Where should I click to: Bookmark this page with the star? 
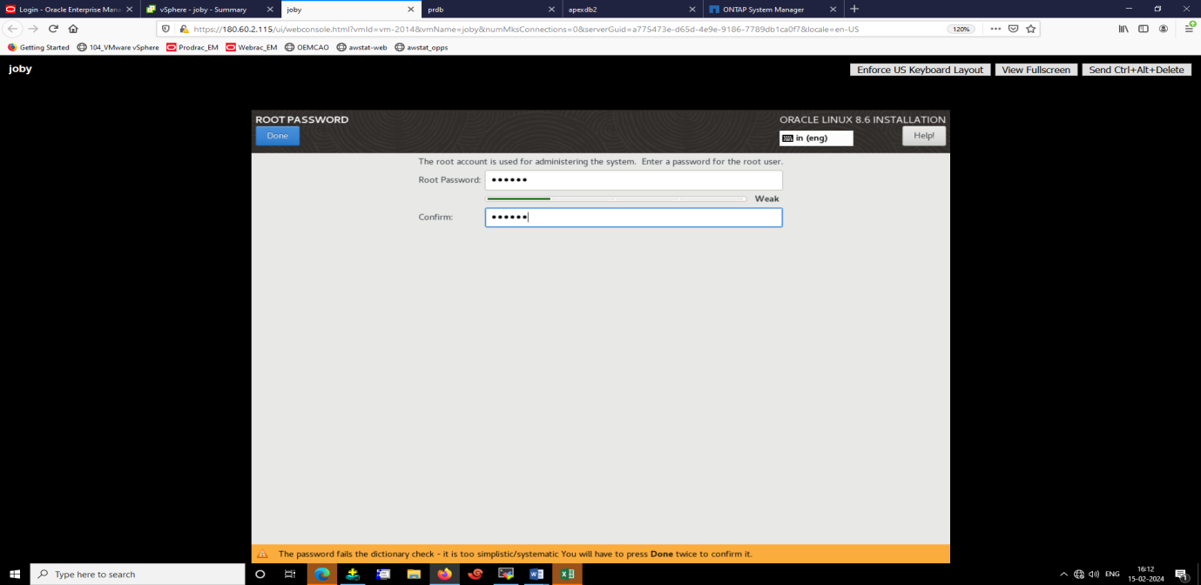1030,29
